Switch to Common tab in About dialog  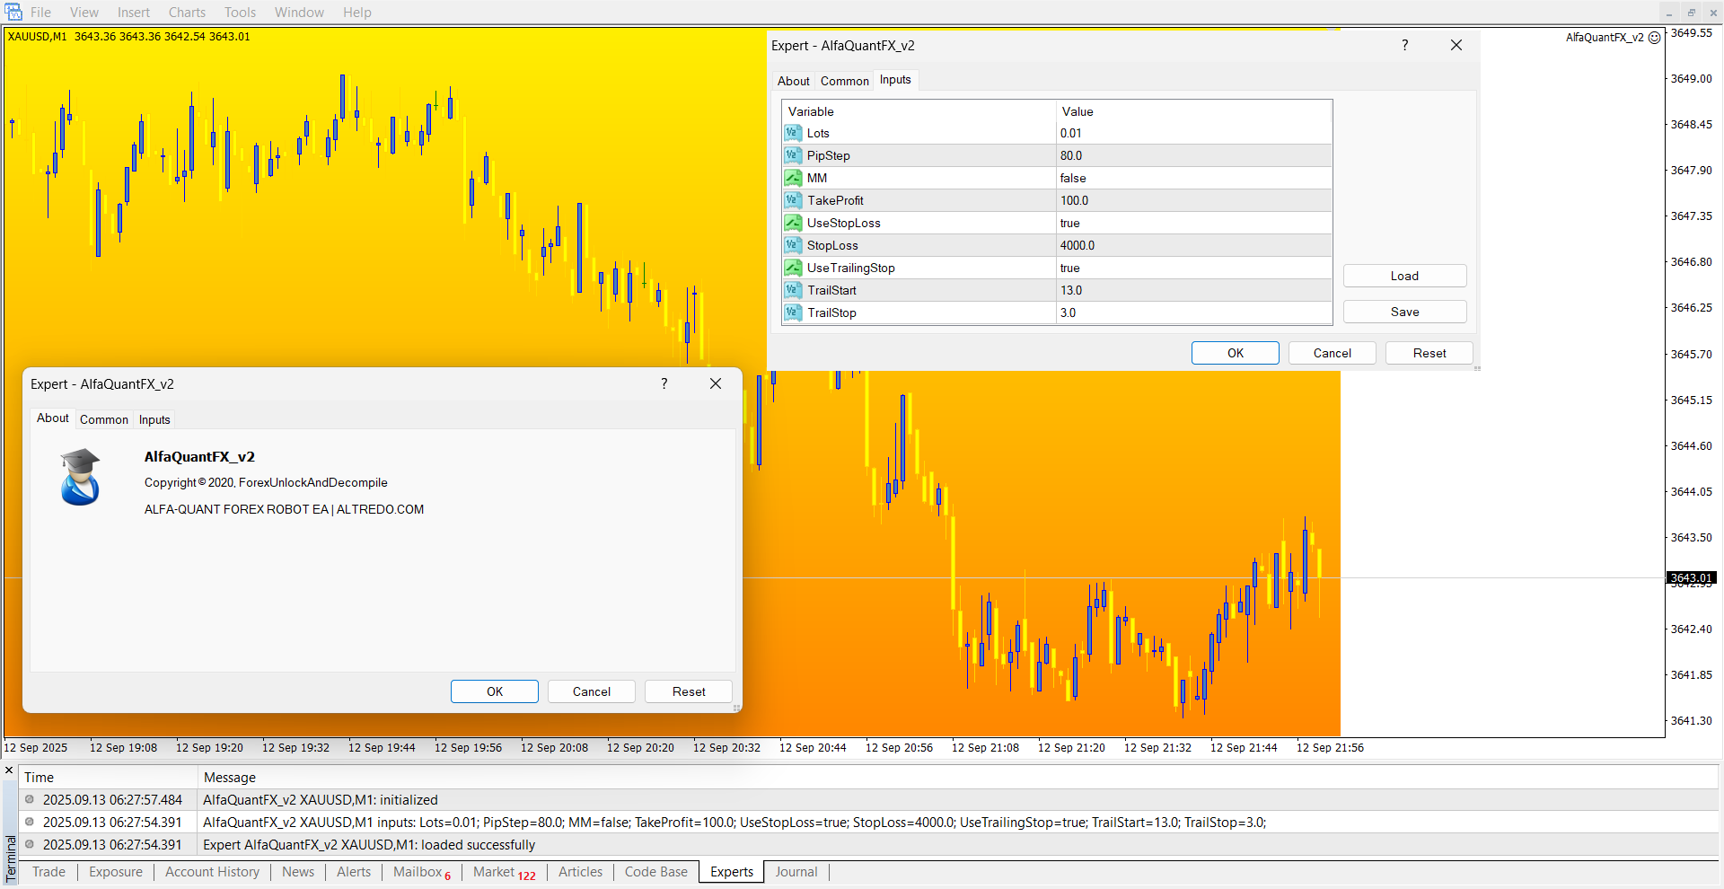104,419
